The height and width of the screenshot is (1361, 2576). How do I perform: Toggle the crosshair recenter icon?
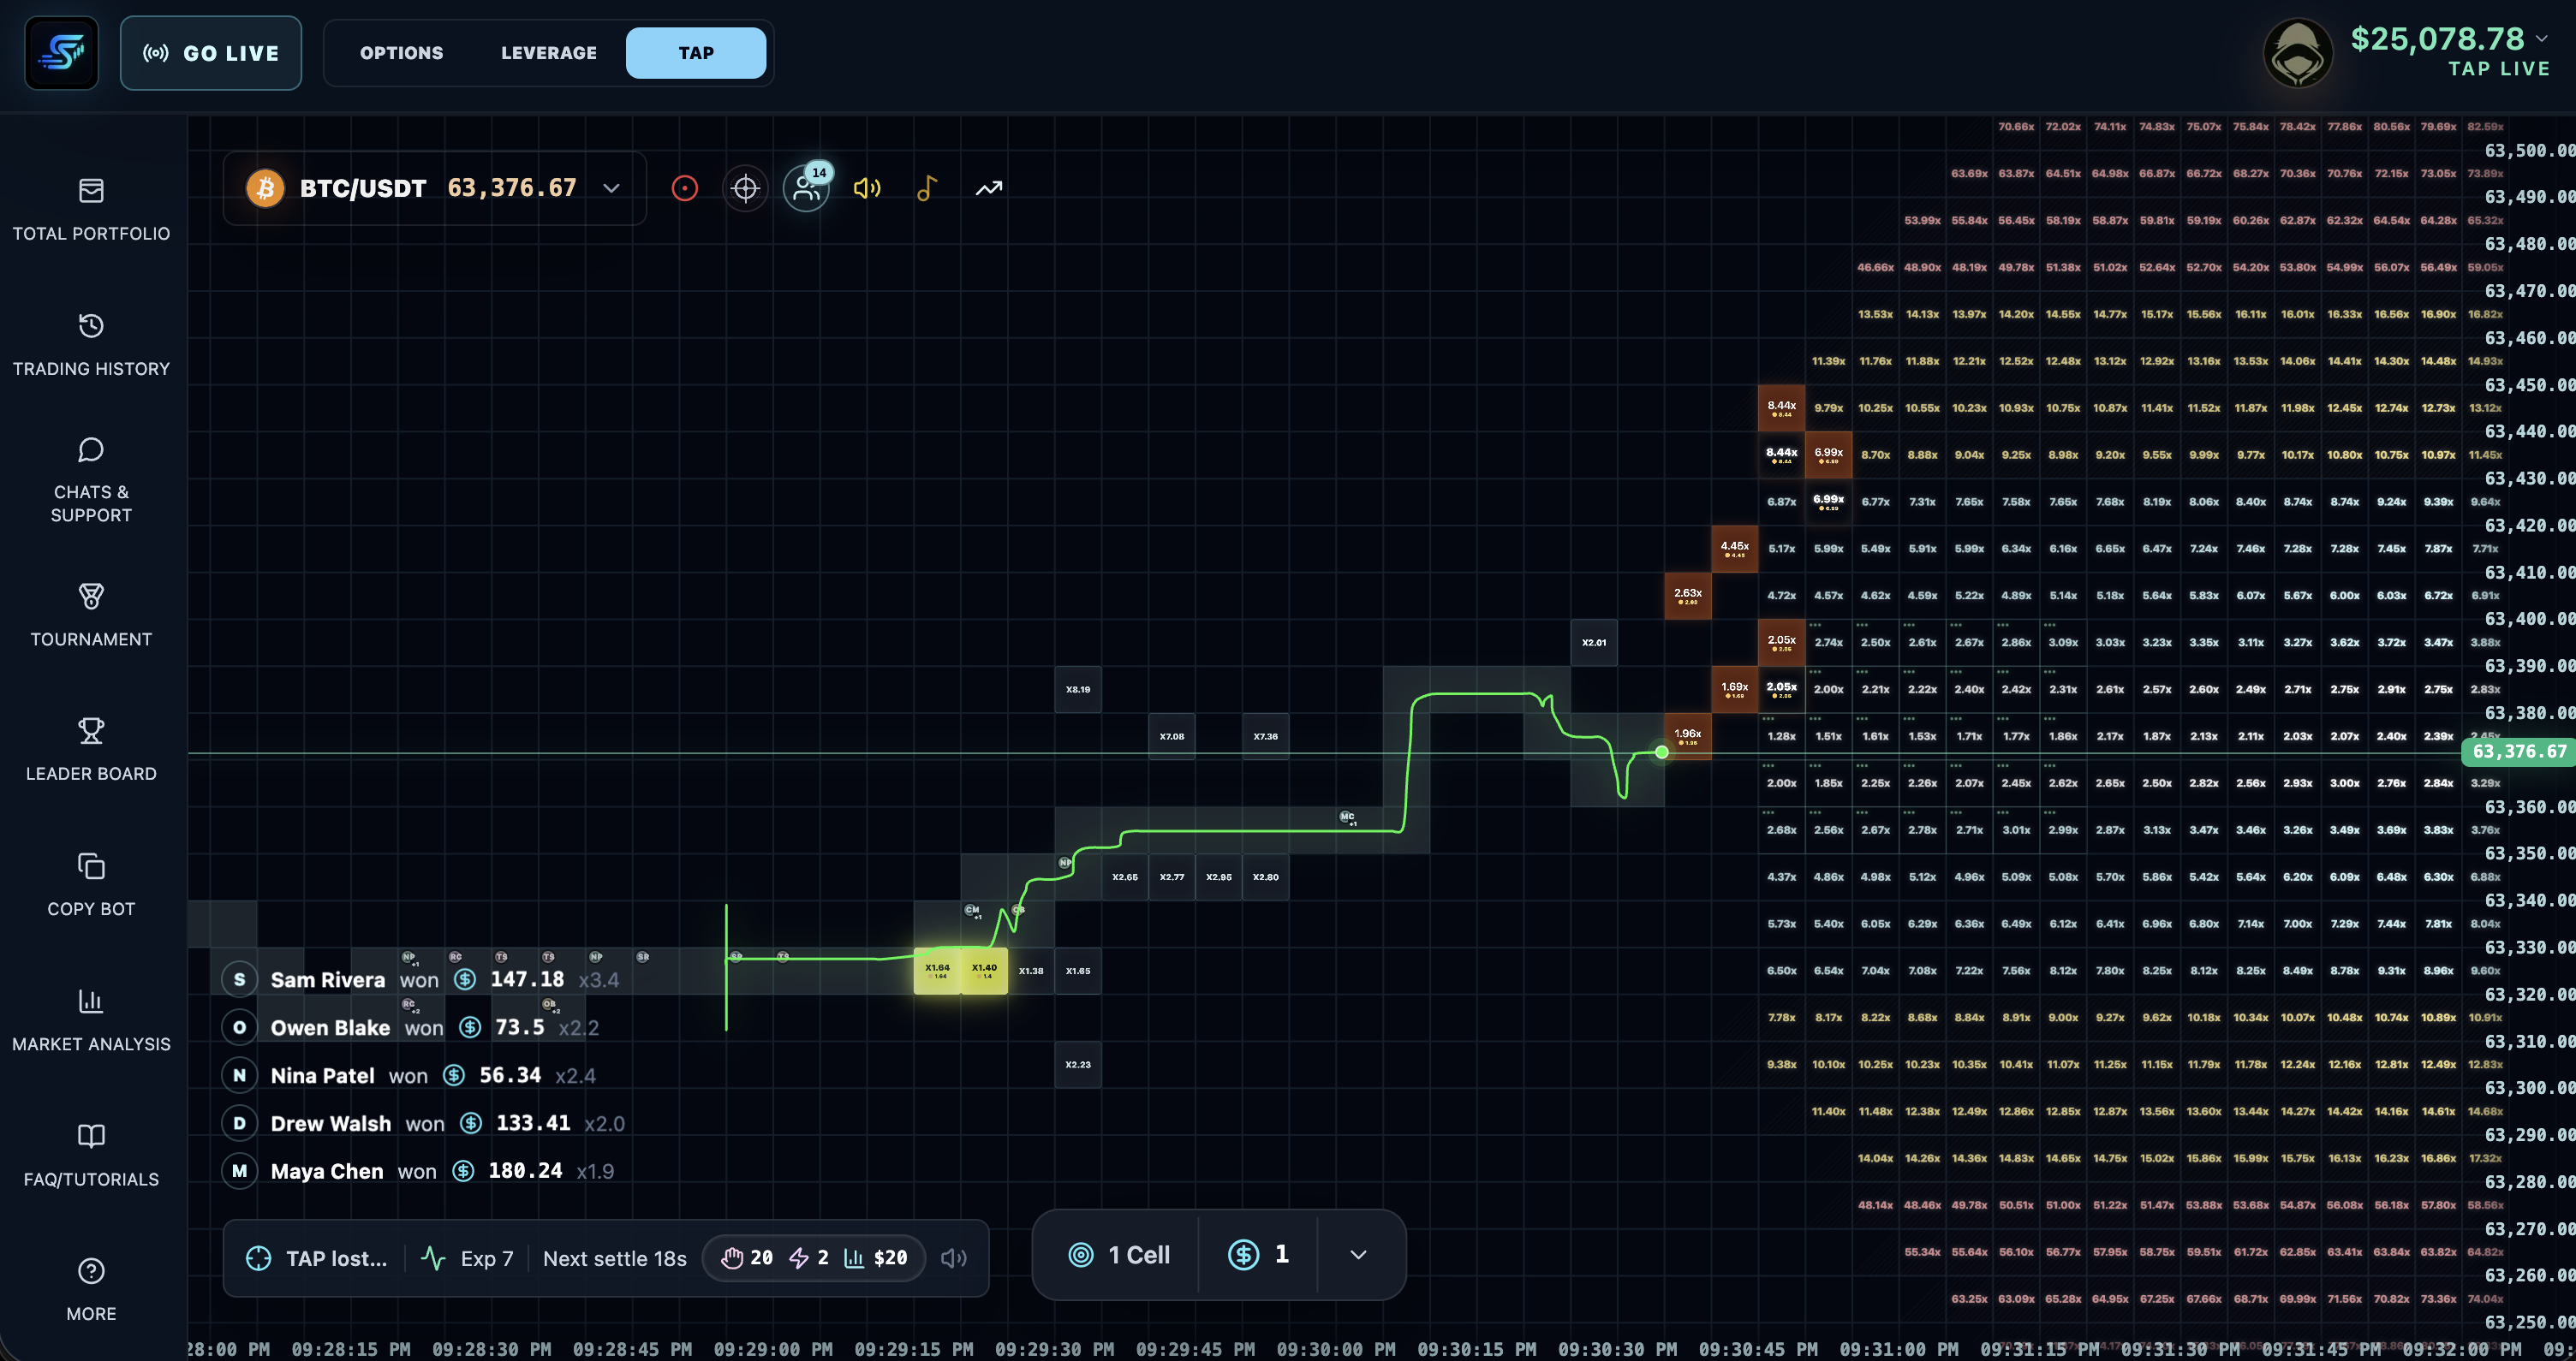[745, 187]
